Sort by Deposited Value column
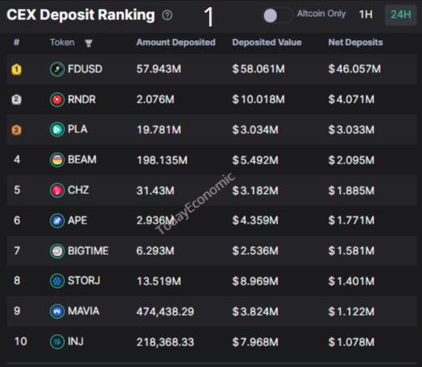The width and height of the screenshot is (422, 367). [x=267, y=42]
